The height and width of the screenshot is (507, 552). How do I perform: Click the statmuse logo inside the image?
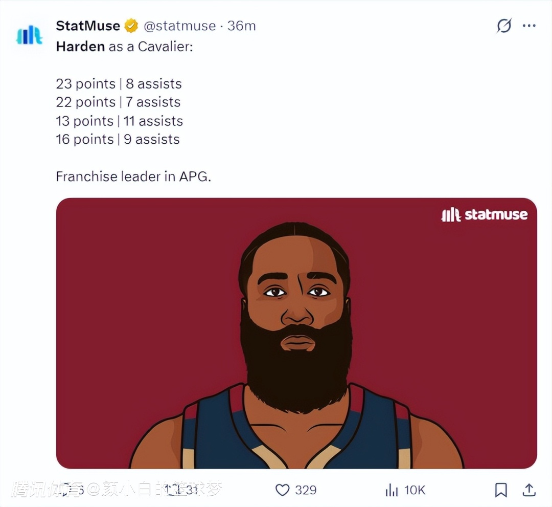pyautogui.click(x=484, y=215)
